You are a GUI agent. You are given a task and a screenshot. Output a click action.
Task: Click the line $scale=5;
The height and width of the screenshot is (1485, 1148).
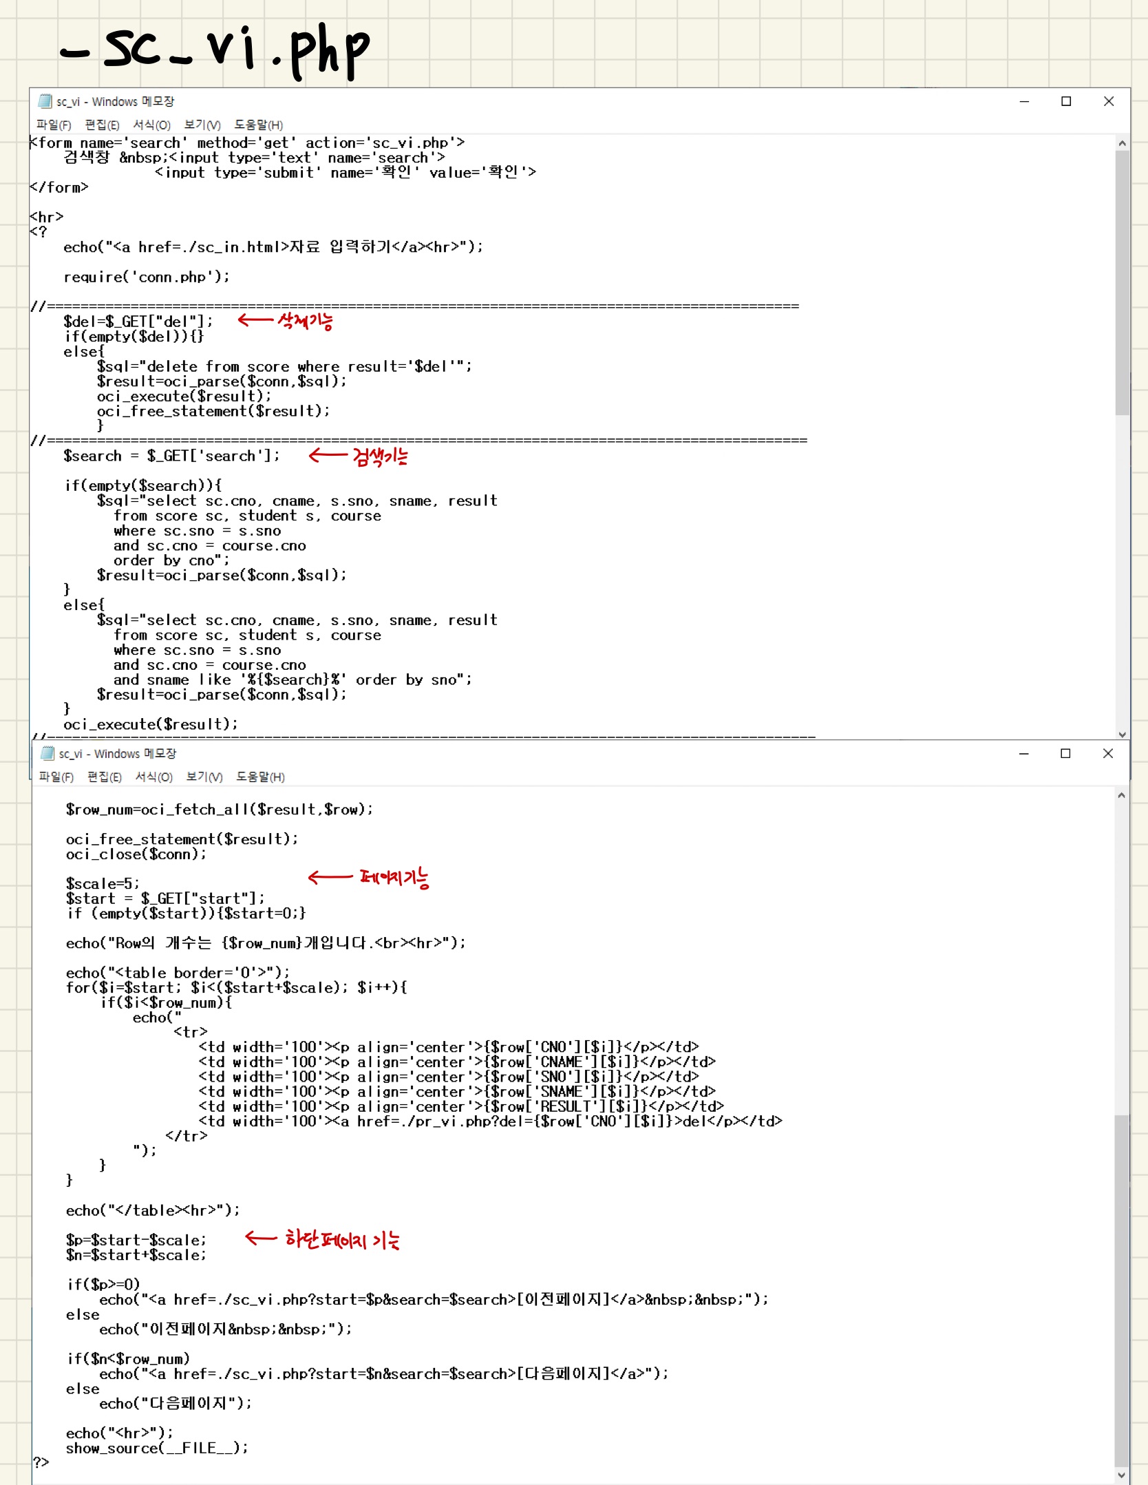(x=103, y=883)
